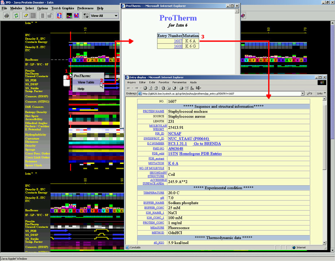Click the METHOD field link

tap(158, 233)
